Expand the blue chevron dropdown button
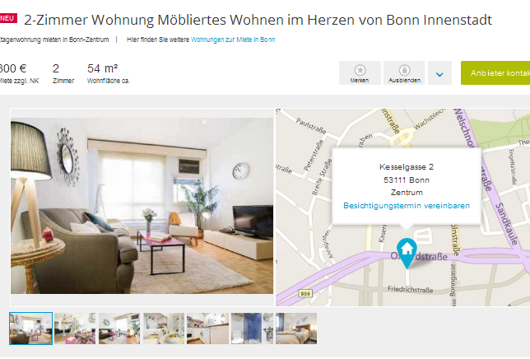 [x=439, y=73]
